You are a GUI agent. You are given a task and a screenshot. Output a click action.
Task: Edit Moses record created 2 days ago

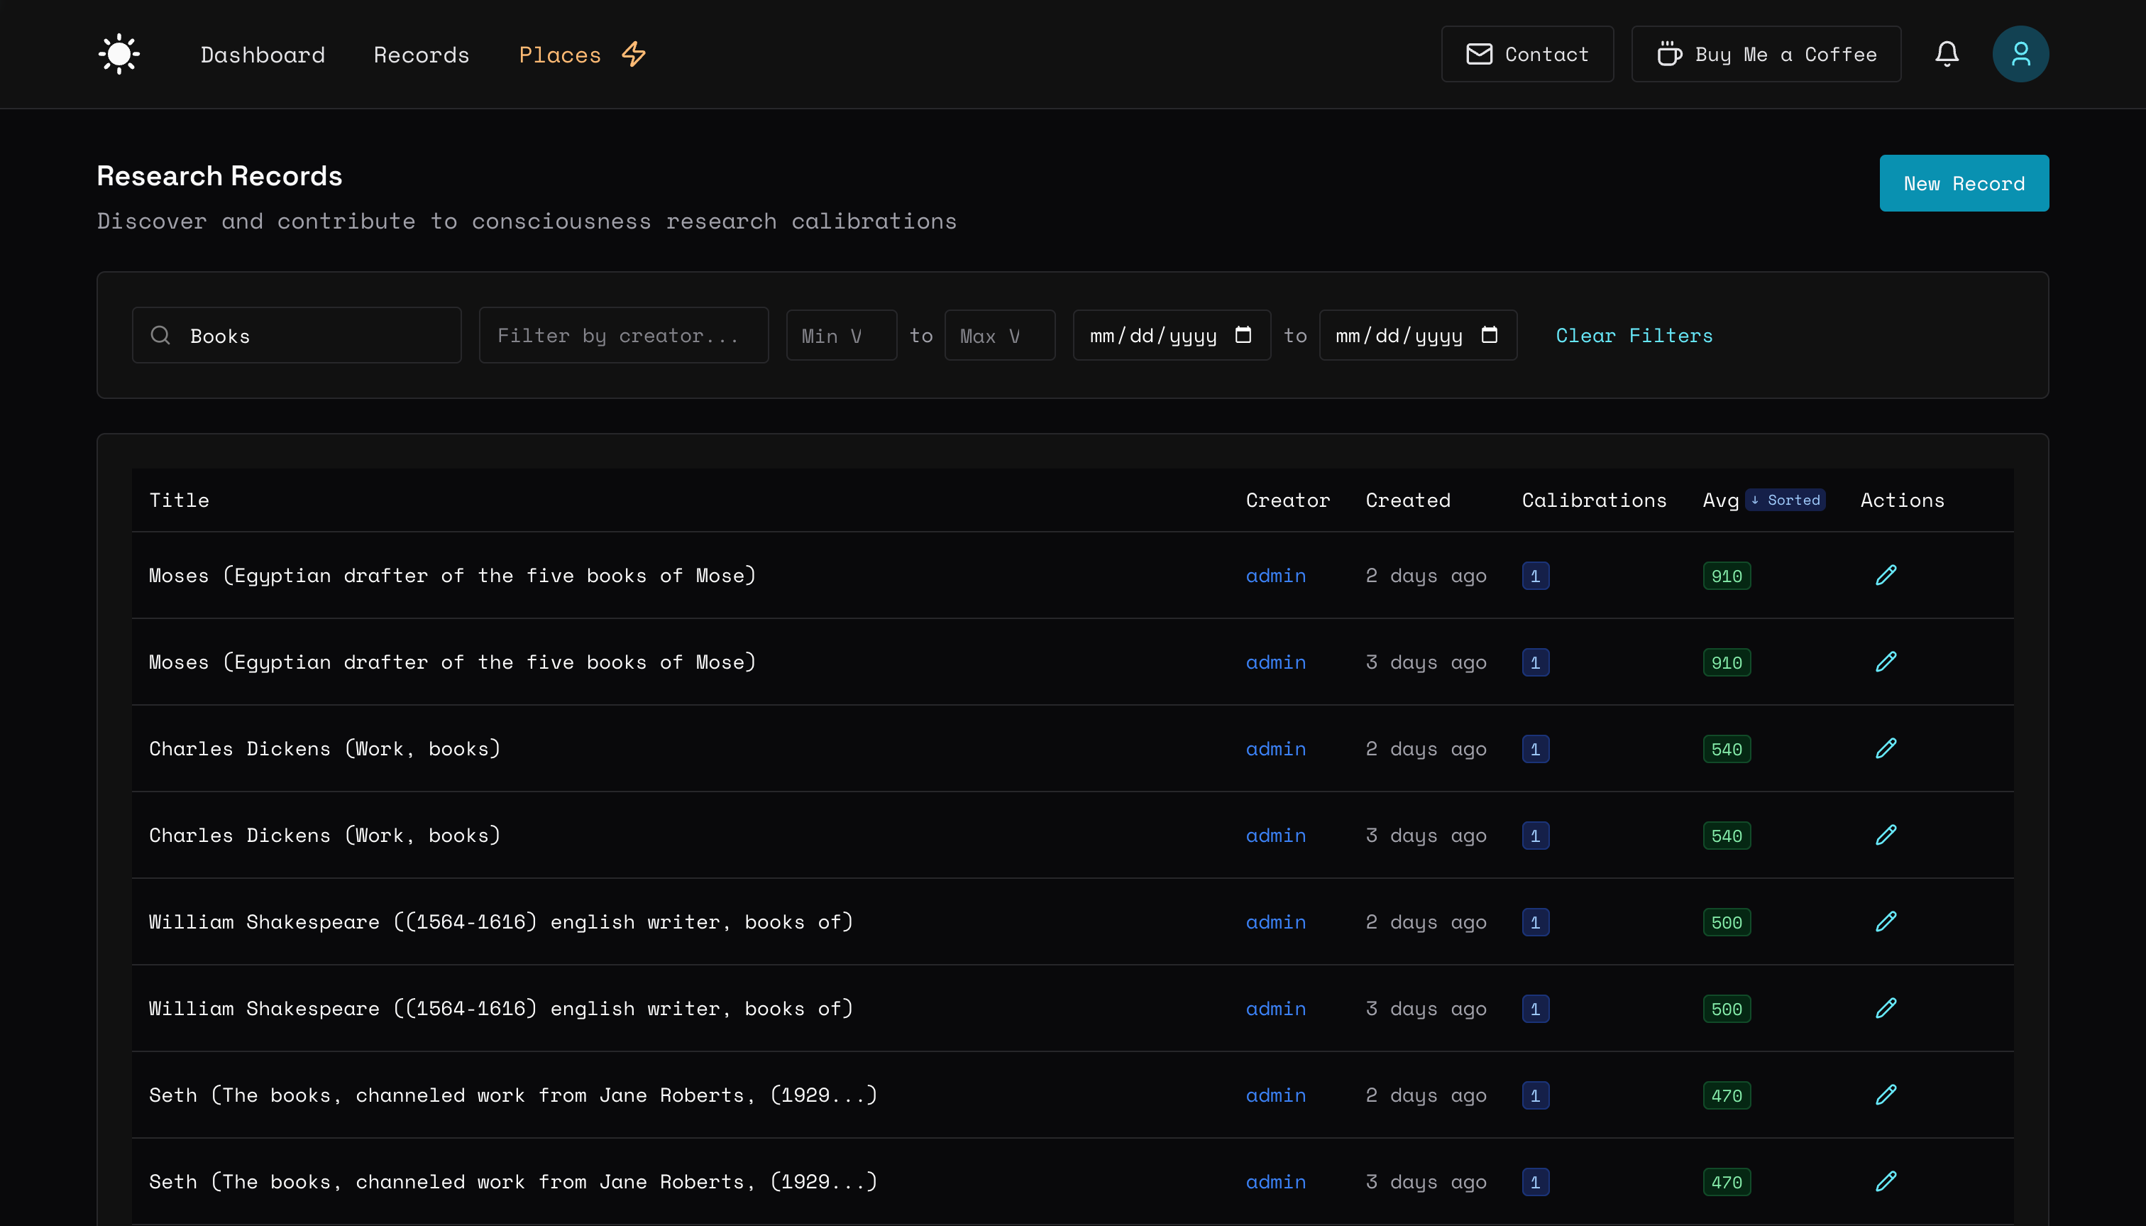pyautogui.click(x=1886, y=575)
